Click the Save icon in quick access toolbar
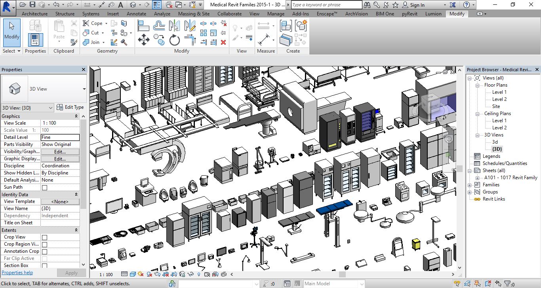This screenshot has width=541, height=288. 32,5
